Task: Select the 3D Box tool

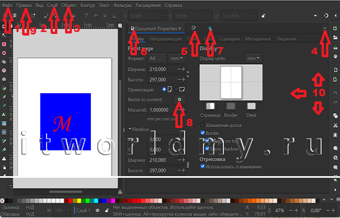Action: click(4, 71)
